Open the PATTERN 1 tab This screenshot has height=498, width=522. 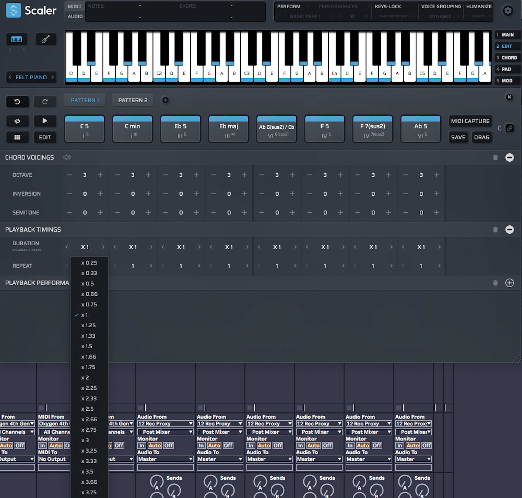tap(85, 100)
